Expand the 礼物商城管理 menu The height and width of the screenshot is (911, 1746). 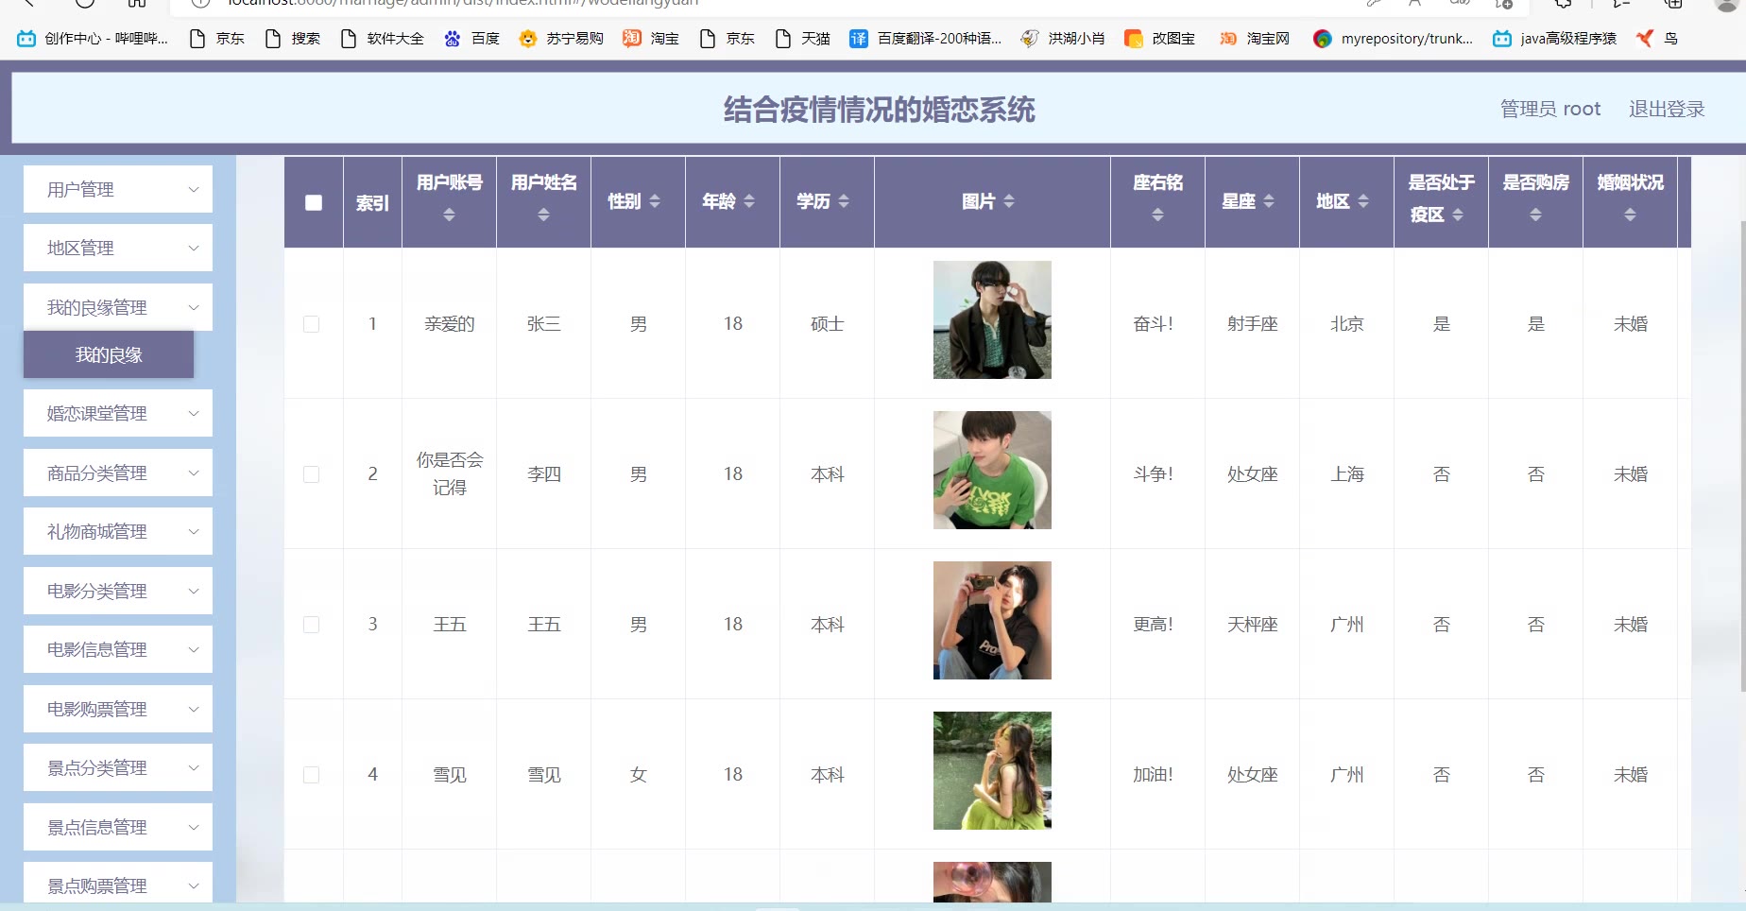[x=118, y=531]
